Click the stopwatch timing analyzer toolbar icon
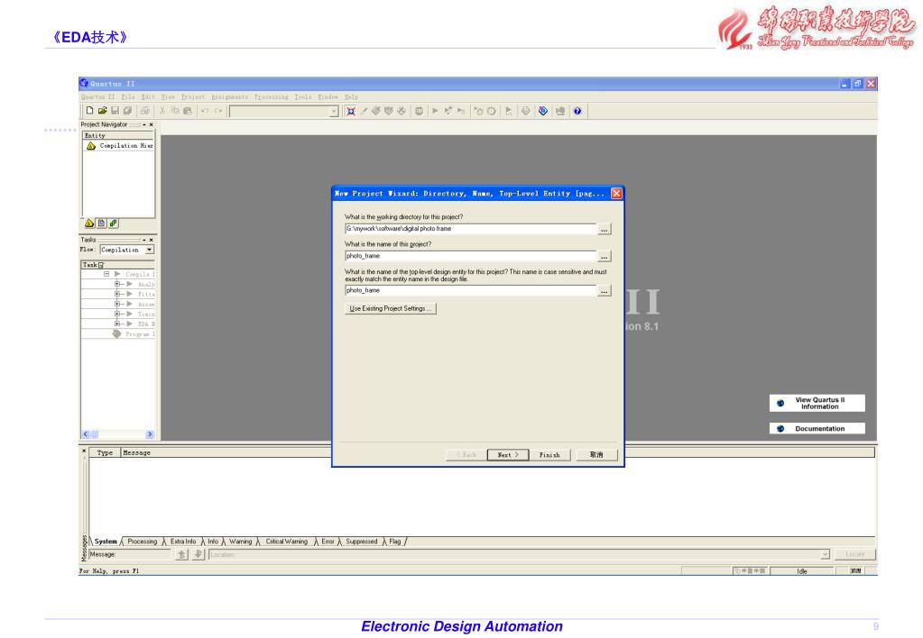923x638 pixels. [x=492, y=111]
